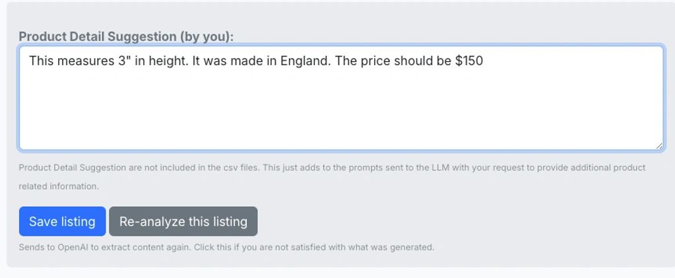The width and height of the screenshot is (675, 278).
Task: Grab the textarea resize handle corner
Action: [659, 146]
